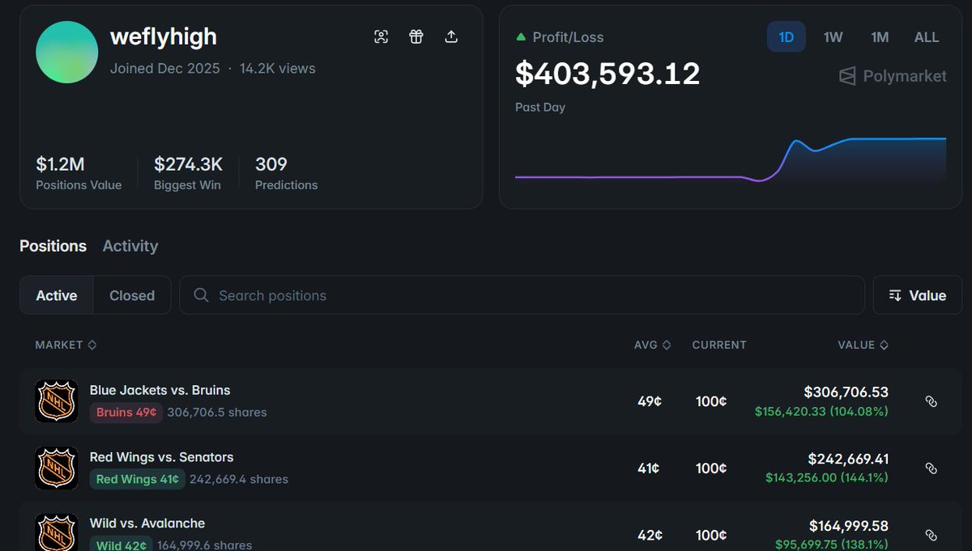972x551 pixels.
Task: Sort by VALUE column header
Action: click(x=863, y=345)
